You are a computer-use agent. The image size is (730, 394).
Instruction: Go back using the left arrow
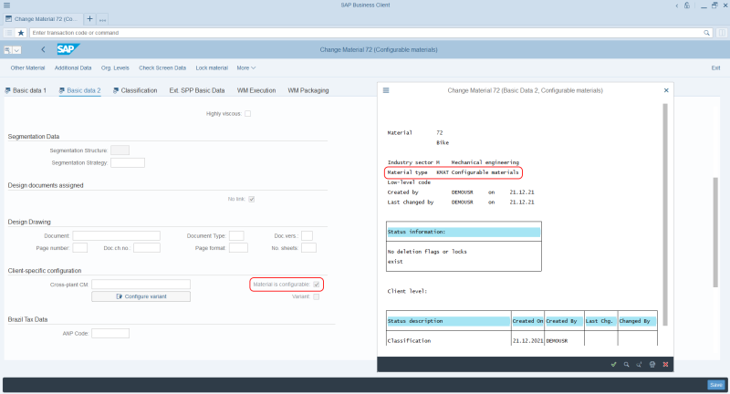pos(43,49)
